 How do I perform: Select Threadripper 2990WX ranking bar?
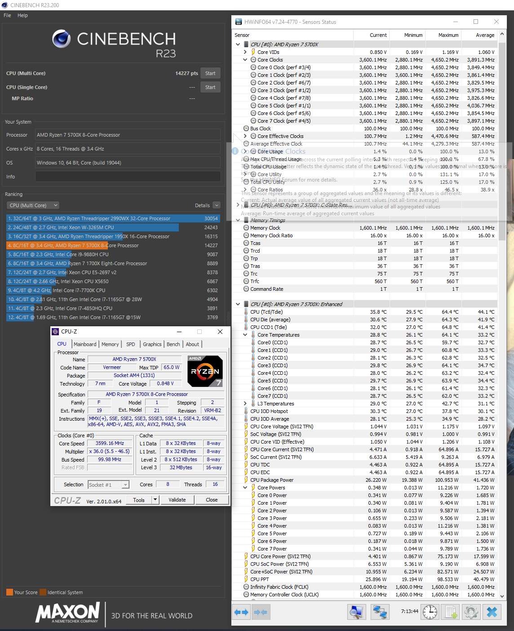(113, 218)
